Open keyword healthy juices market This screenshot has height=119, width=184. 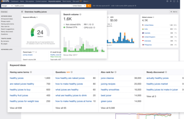pyautogui.click(x=157, y=84)
